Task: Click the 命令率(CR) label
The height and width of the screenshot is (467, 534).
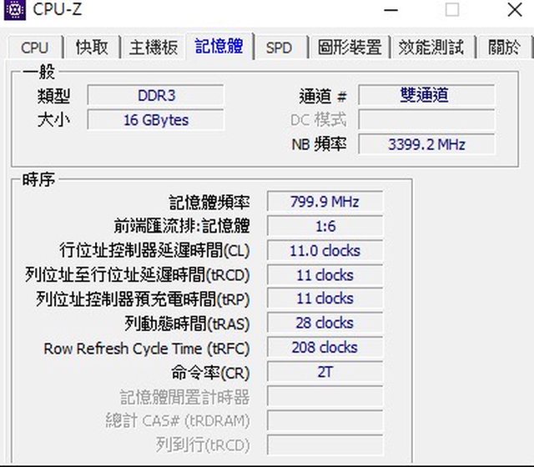Action: pos(210,373)
